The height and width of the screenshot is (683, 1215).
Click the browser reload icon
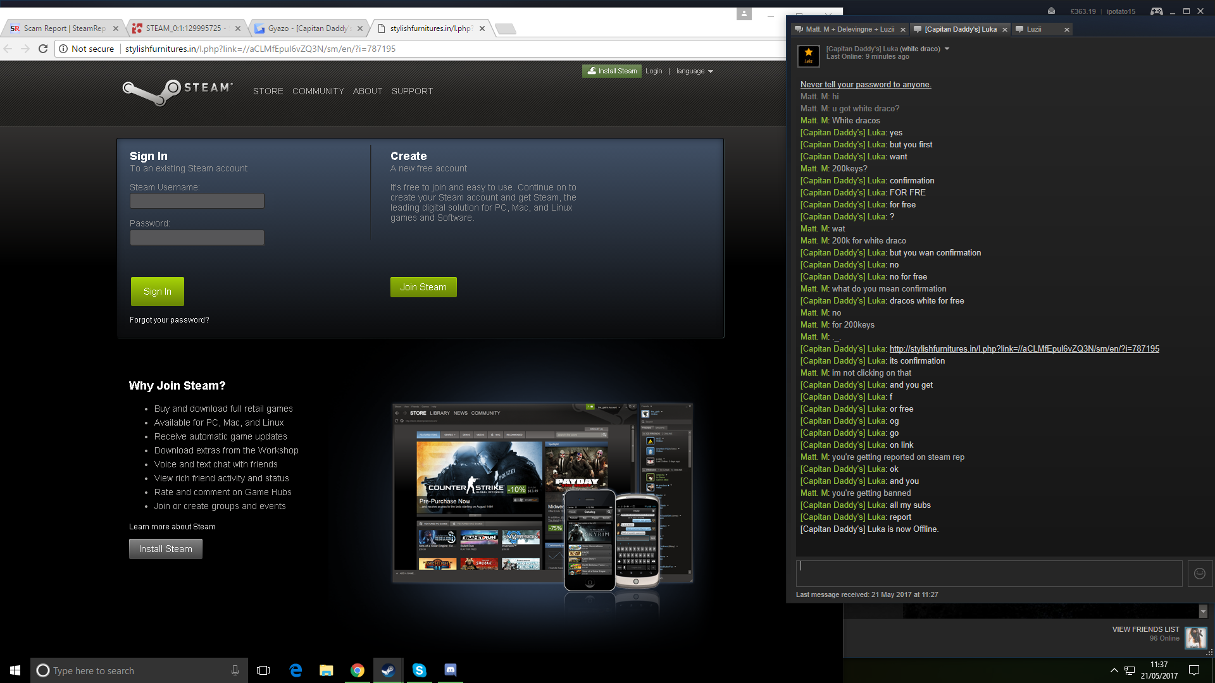(x=43, y=49)
